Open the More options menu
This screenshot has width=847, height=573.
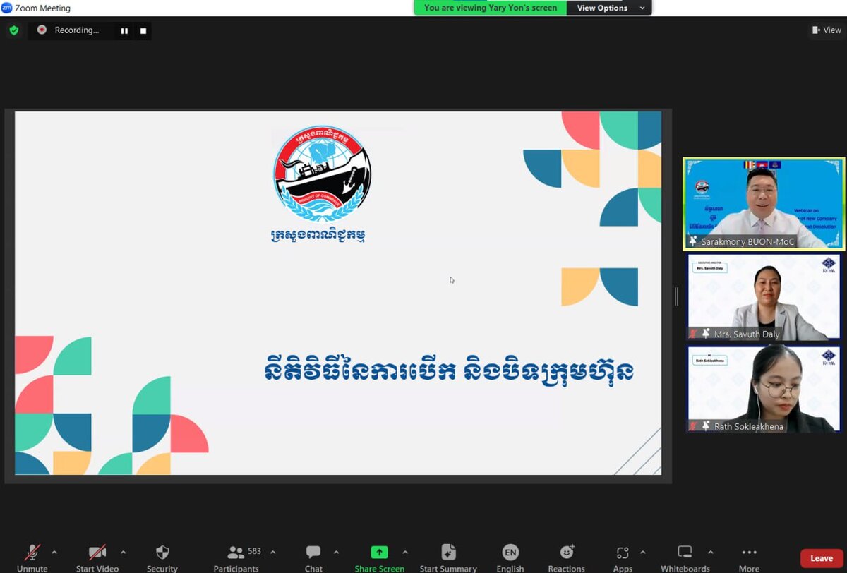pyautogui.click(x=749, y=557)
